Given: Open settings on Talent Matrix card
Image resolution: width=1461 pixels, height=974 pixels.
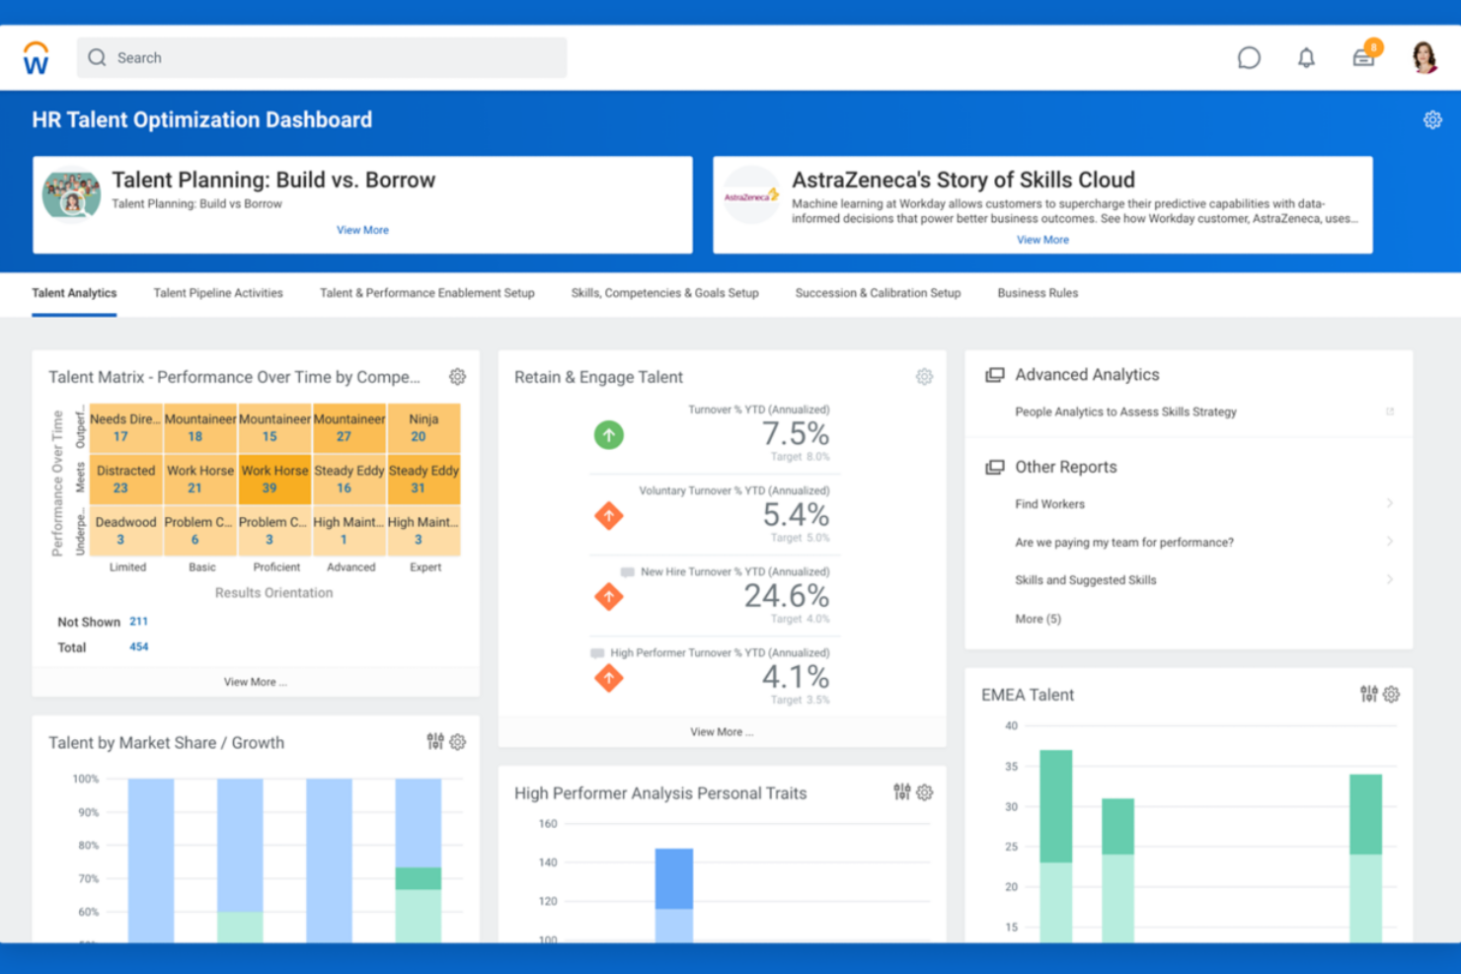Looking at the screenshot, I should (457, 376).
